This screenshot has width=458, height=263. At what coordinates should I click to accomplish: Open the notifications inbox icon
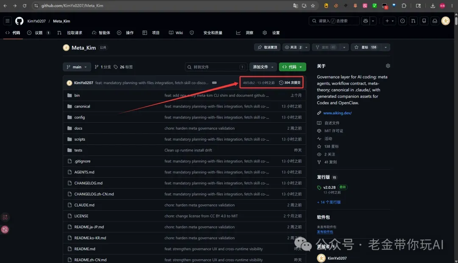pyautogui.click(x=435, y=21)
